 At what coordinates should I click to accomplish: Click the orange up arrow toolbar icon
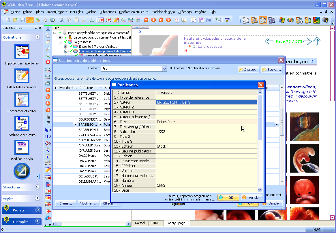click(146, 20)
